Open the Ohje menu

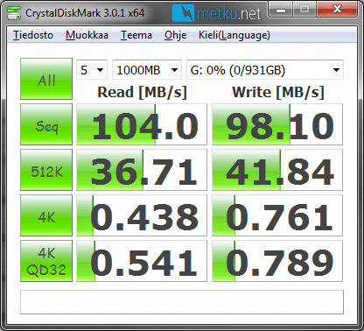176,35
